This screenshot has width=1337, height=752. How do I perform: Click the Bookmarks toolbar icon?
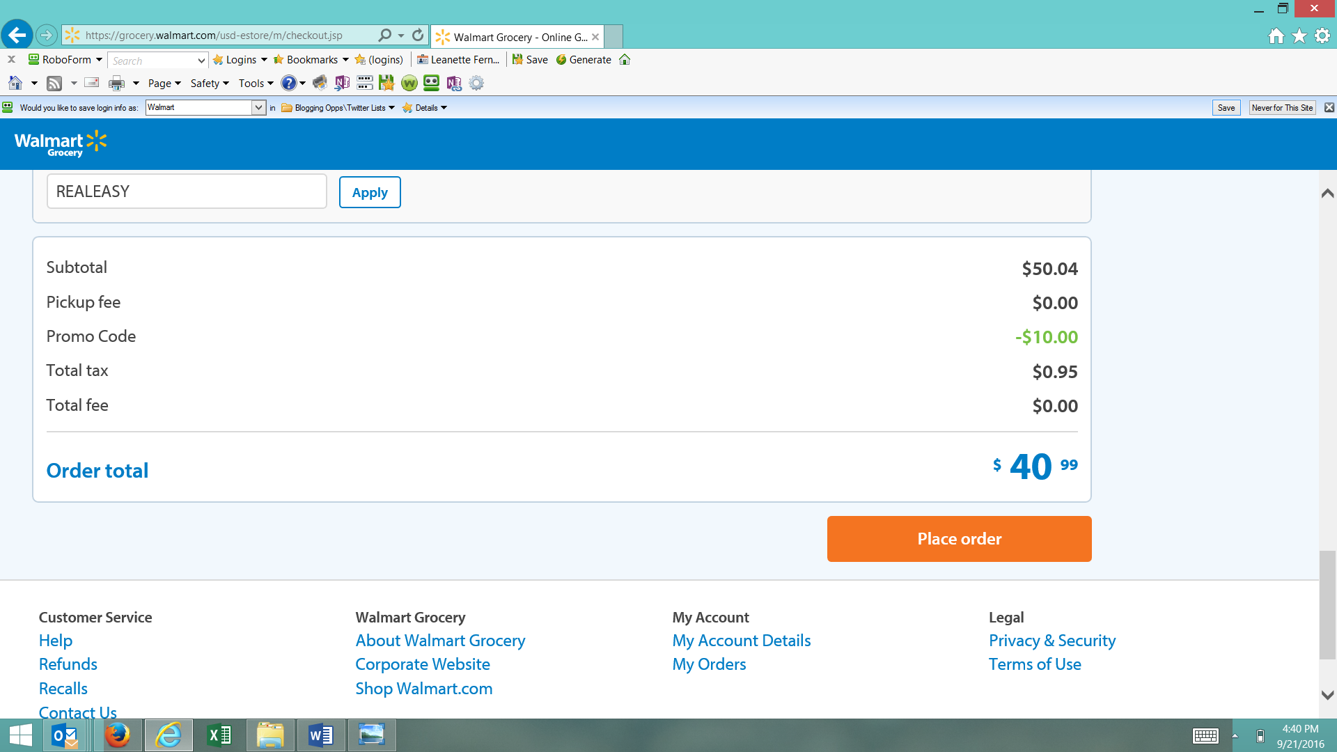pos(276,60)
